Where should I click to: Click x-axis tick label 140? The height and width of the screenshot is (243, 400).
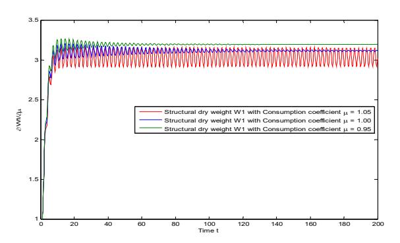click(x=277, y=224)
